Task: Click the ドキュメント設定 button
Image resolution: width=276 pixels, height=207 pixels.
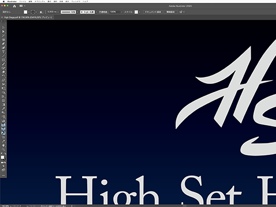Action: point(153,12)
